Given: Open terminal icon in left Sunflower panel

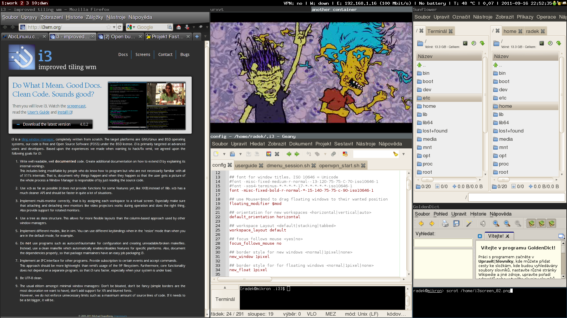Looking at the screenshot, I should tap(465, 43).
